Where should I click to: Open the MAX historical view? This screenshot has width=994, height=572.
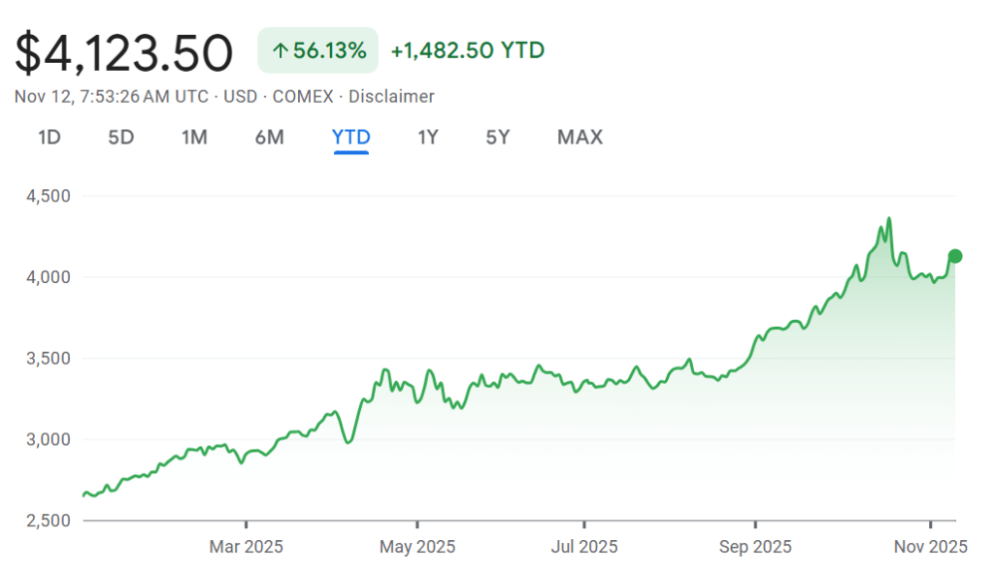click(x=579, y=138)
